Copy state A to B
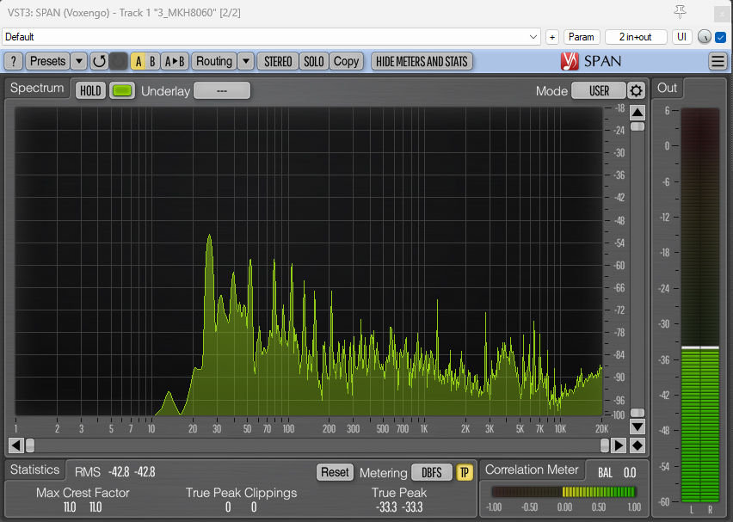 [175, 61]
